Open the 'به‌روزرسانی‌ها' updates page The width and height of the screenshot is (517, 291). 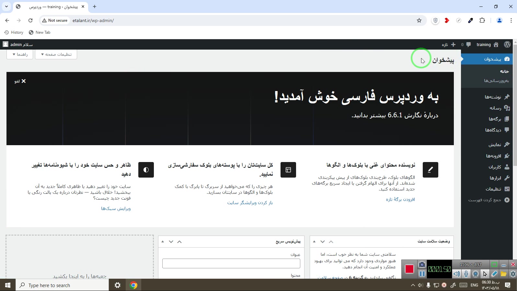pyautogui.click(x=496, y=81)
